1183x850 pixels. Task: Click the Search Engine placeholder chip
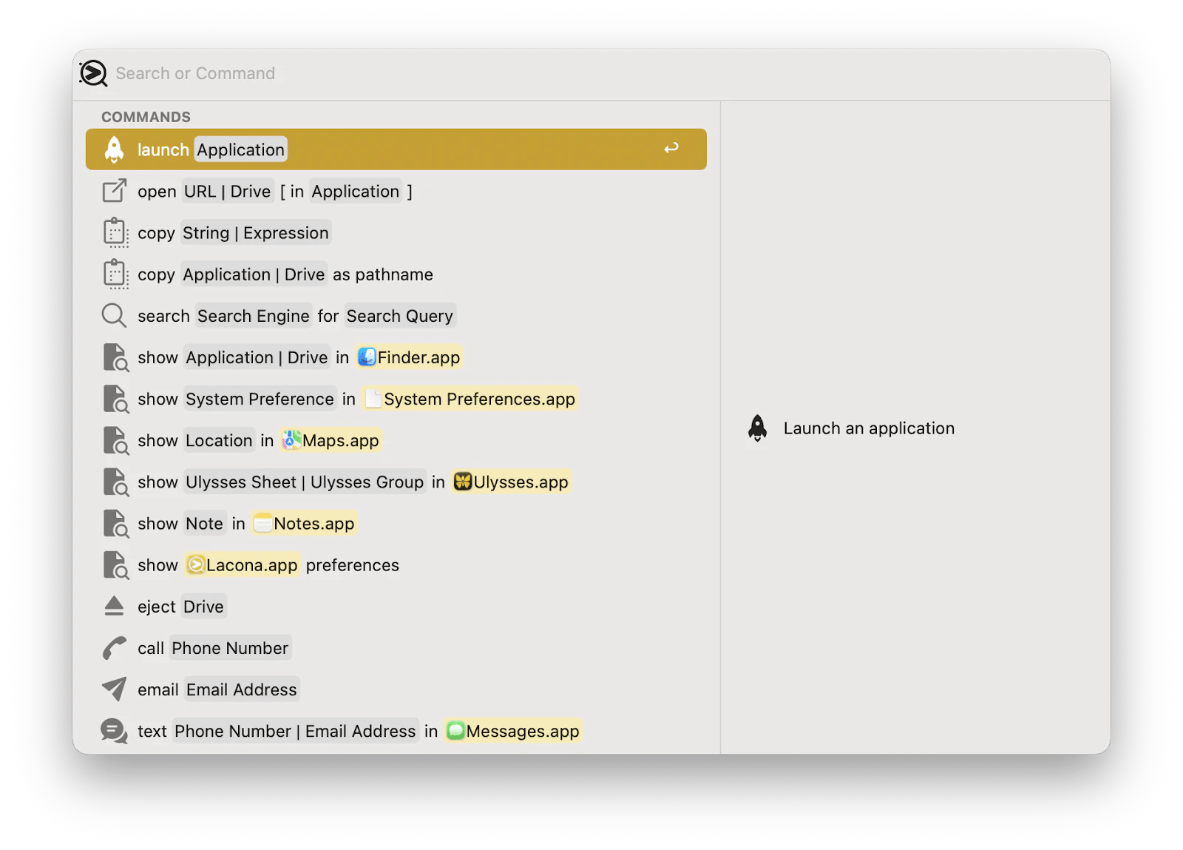tap(254, 315)
